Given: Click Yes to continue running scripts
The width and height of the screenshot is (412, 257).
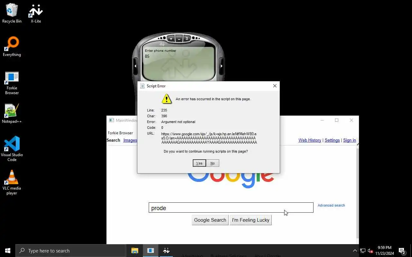Looking at the screenshot, I should tap(199, 163).
